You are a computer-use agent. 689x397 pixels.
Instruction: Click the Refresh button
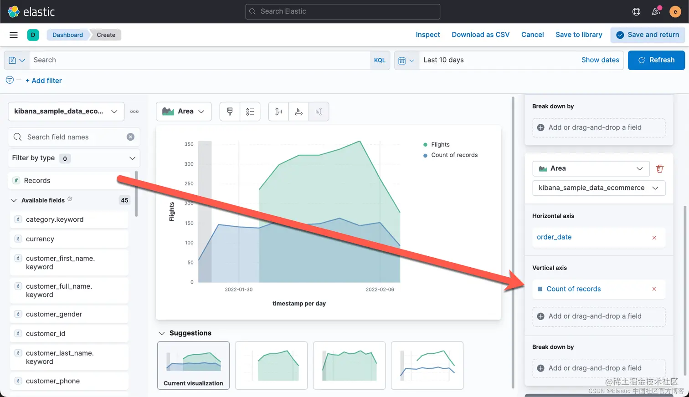(656, 60)
